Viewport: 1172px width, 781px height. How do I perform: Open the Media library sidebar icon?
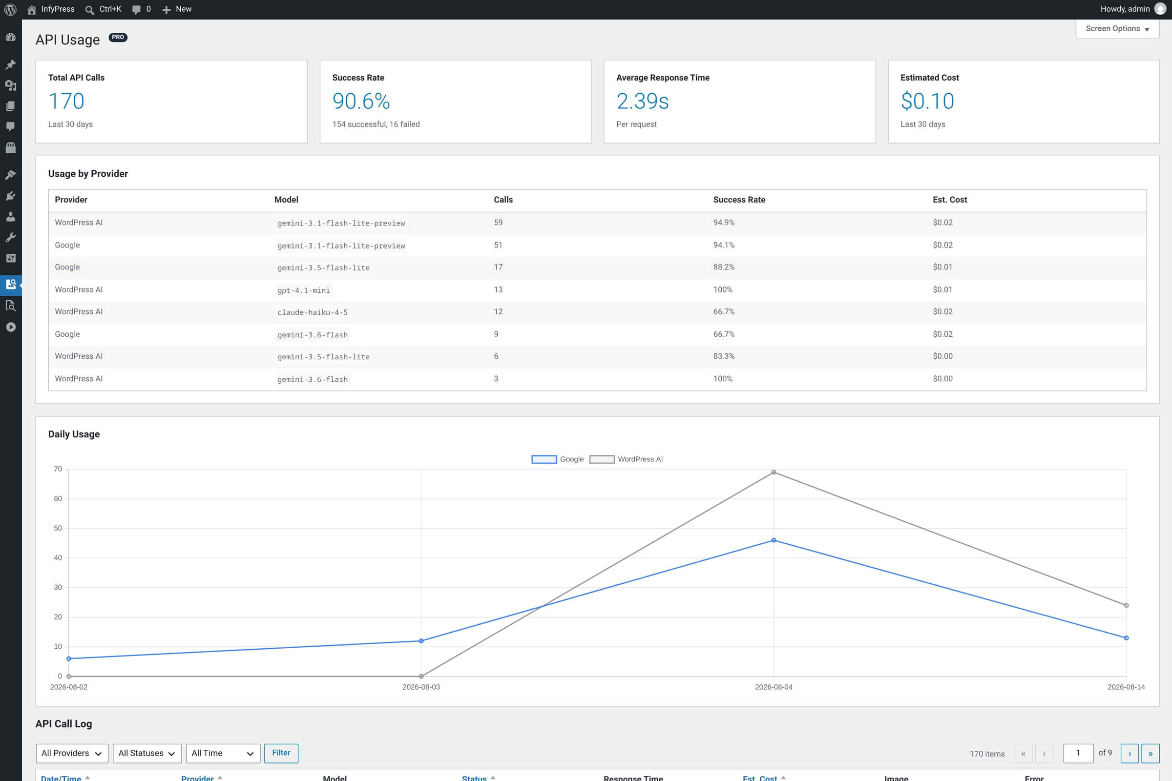[x=10, y=86]
